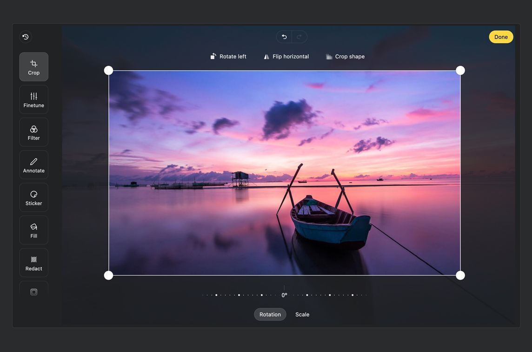Image resolution: width=532 pixels, height=352 pixels.
Task: Open the Redact tool
Action: 33,263
